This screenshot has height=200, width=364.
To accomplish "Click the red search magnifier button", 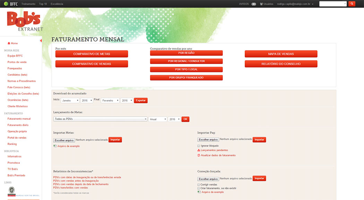I will tap(352, 4).
